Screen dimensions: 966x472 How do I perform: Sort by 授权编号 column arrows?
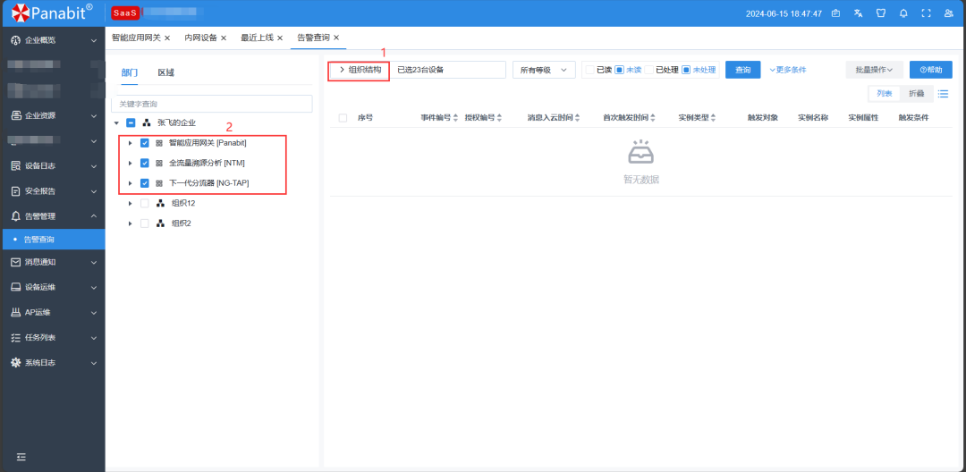point(500,117)
